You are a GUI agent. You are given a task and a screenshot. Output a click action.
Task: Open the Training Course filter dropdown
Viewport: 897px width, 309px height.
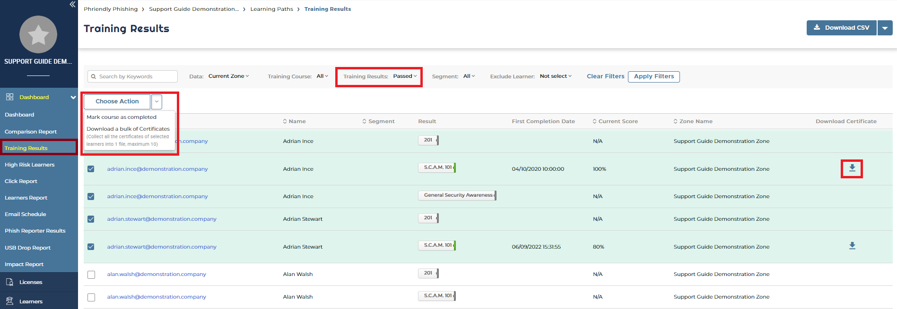tap(322, 76)
